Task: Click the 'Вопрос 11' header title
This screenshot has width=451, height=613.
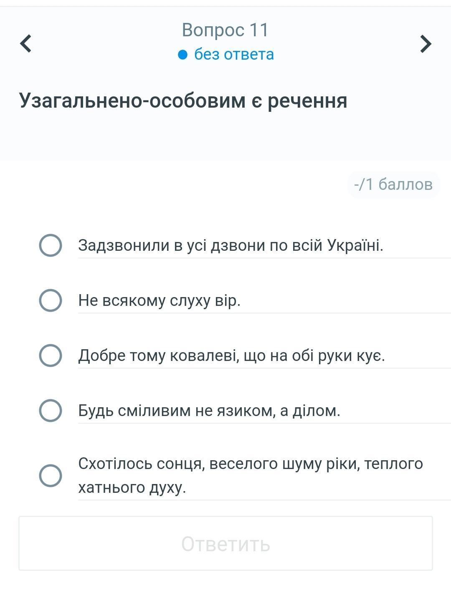Action: (225, 30)
